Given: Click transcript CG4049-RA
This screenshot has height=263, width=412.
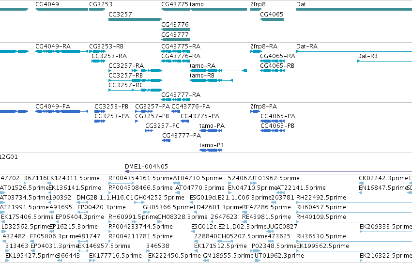Looking at the screenshot, I should [62, 51].
